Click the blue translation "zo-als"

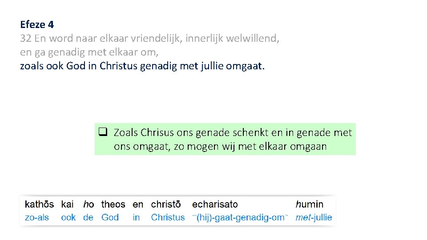point(37,217)
